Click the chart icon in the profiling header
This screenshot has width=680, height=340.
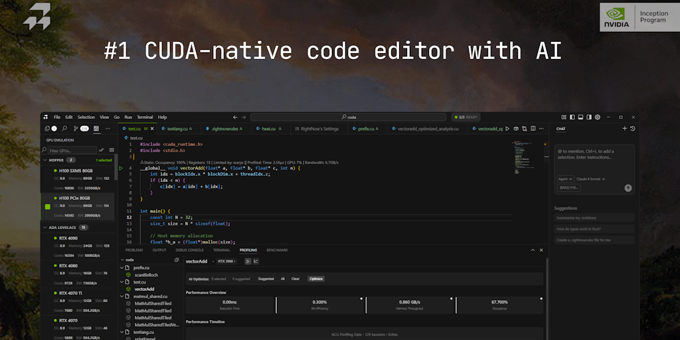tap(256, 261)
